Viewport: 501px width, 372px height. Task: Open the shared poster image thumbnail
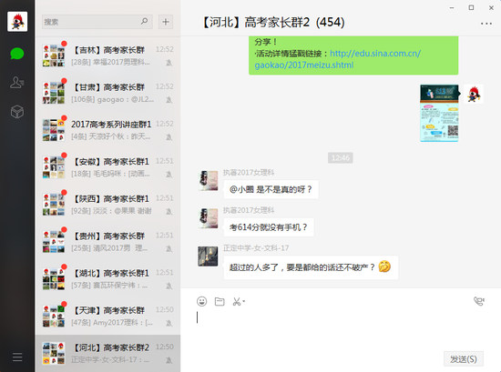point(439,113)
